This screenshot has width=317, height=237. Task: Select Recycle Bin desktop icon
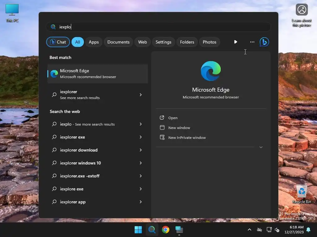coord(302,194)
